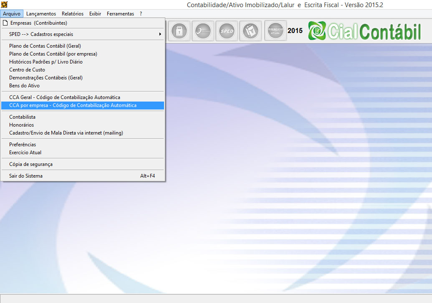This screenshot has height=303, width=432.
Task: Open the question mark help menu
Action: pos(141,14)
